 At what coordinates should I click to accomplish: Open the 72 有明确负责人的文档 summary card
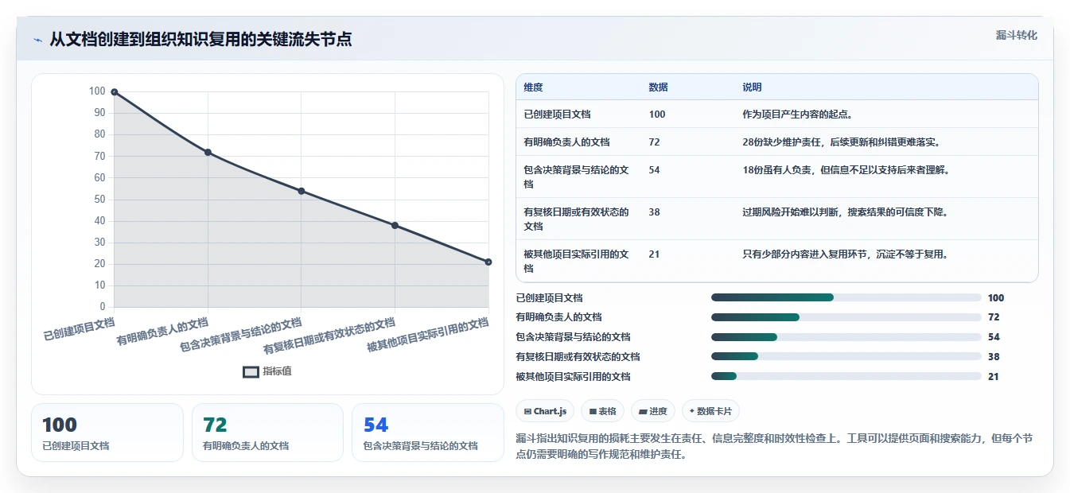[267, 433]
